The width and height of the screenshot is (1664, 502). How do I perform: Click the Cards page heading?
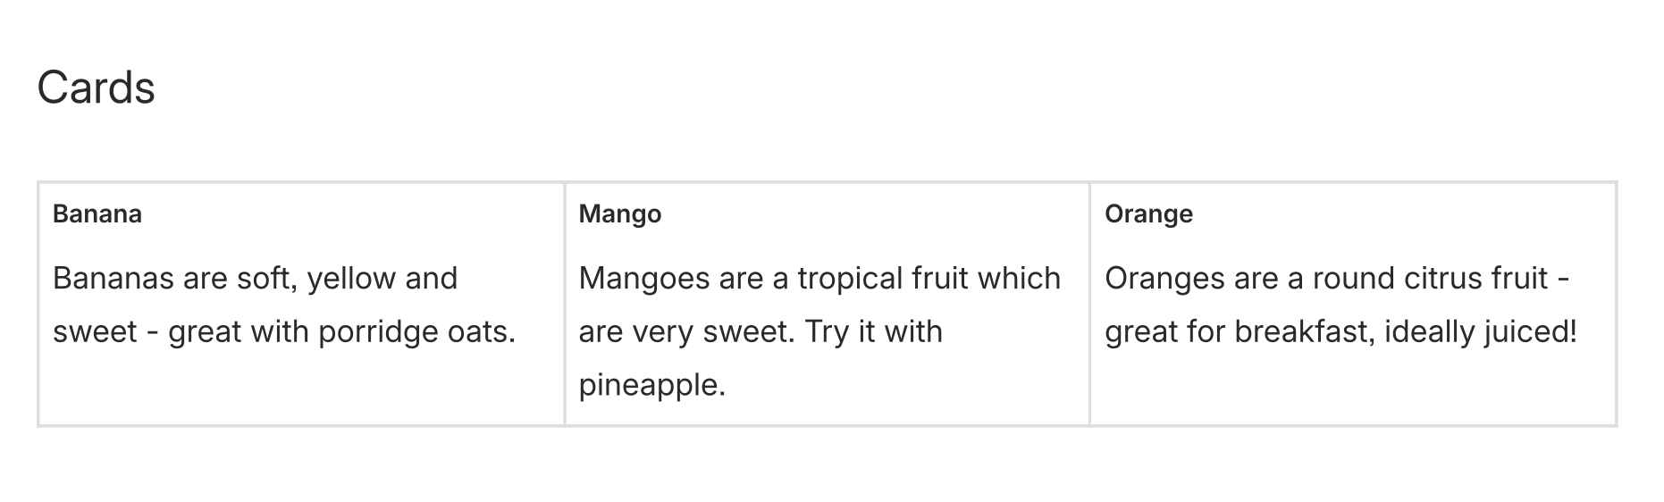click(97, 88)
